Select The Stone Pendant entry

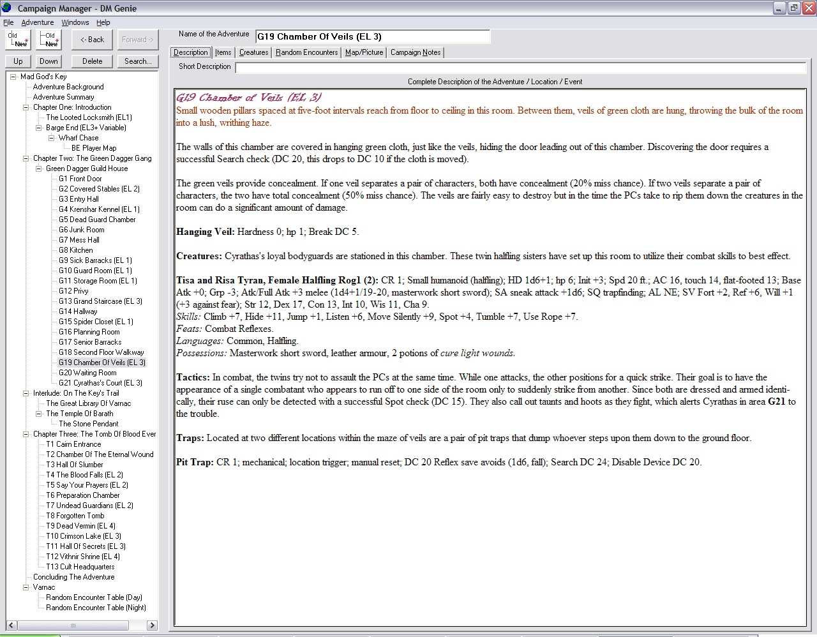(89, 424)
